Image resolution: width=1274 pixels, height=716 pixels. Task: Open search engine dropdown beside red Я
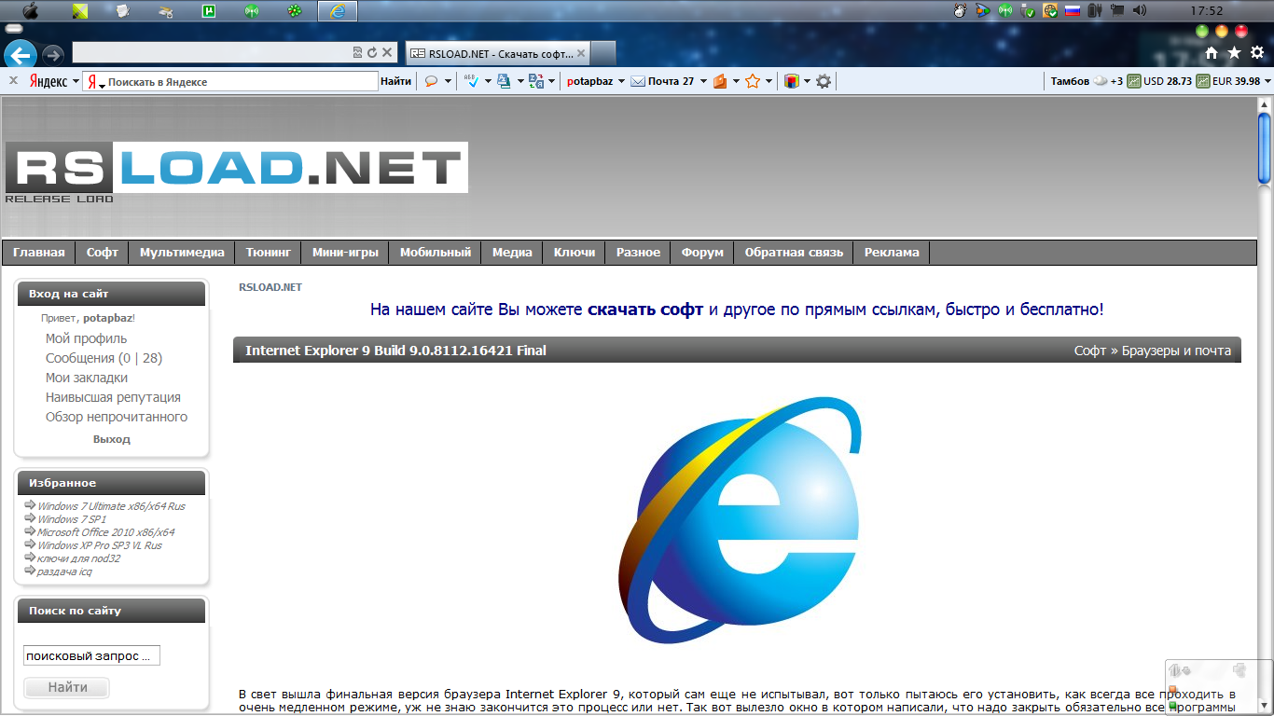[102, 85]
